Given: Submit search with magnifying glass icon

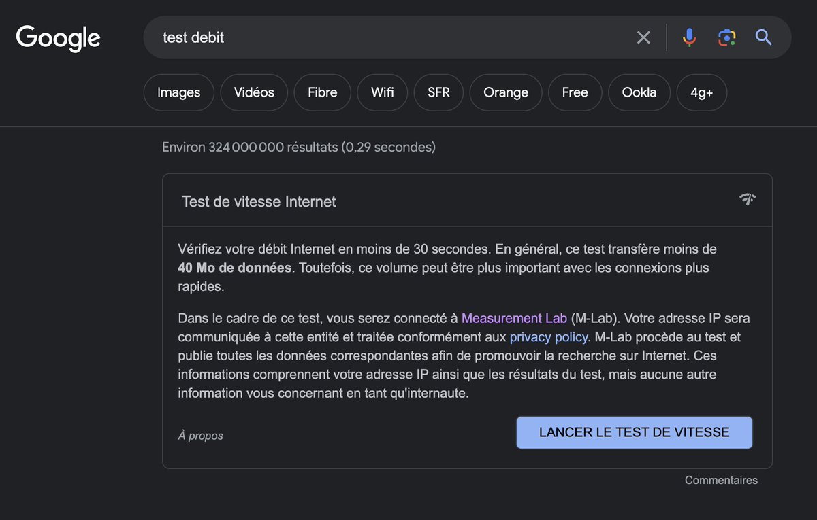Looking at the screenshot, I should pyautogui.click(x=763, y=37).
